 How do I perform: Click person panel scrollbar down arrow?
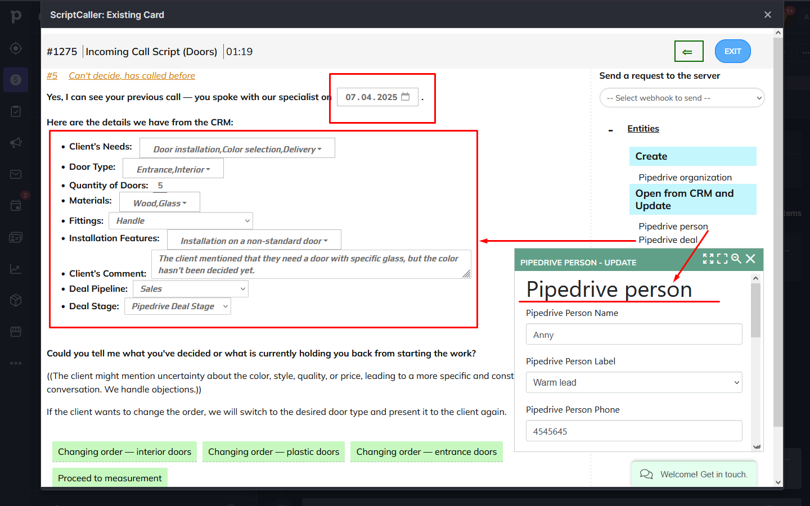click(x=755, y=447)
